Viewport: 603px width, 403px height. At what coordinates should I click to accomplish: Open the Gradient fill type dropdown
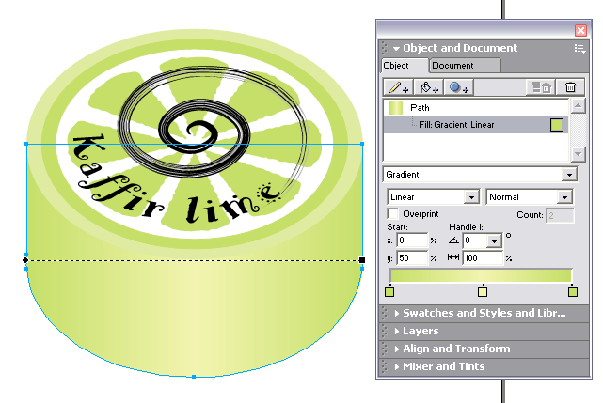coord(569,175)
